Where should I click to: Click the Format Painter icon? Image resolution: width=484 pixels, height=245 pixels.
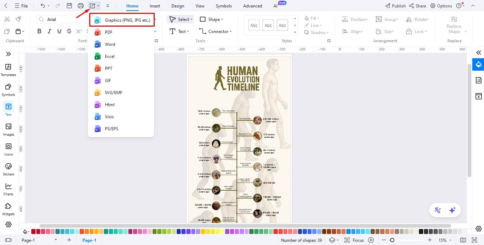pyautogui.click(x=18, y=19)
